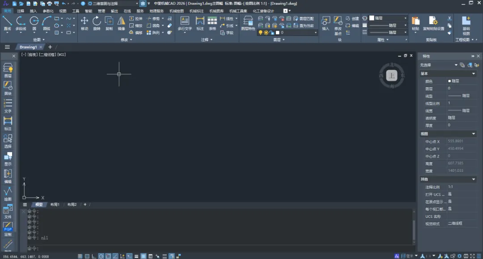Toggle polar tracking in the status bar
This screenshot has height=259, width=483.
pyautogui.click(x=101, y=256)
